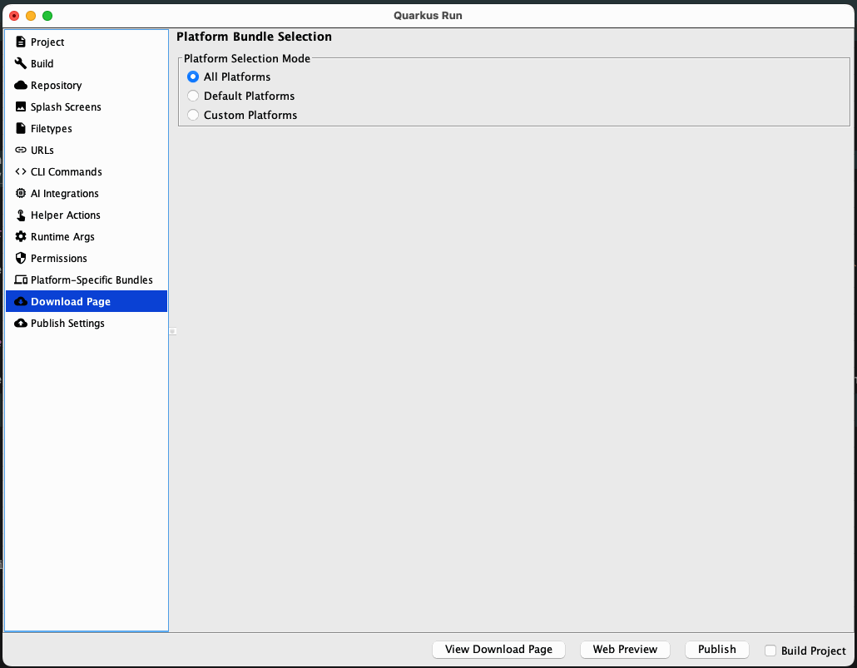Open the Permissions section label
This screenshot has height=668, width=857.
pyautogui.click(x=59, y=258)
